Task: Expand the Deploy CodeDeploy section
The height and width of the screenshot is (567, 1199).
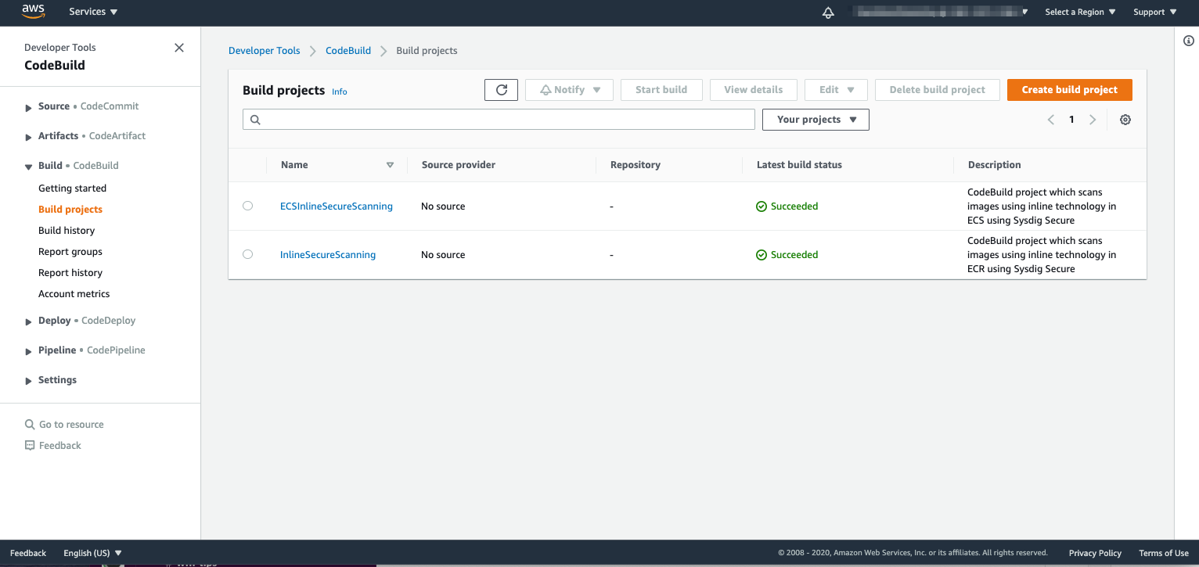Action: (x=28, y=321)
